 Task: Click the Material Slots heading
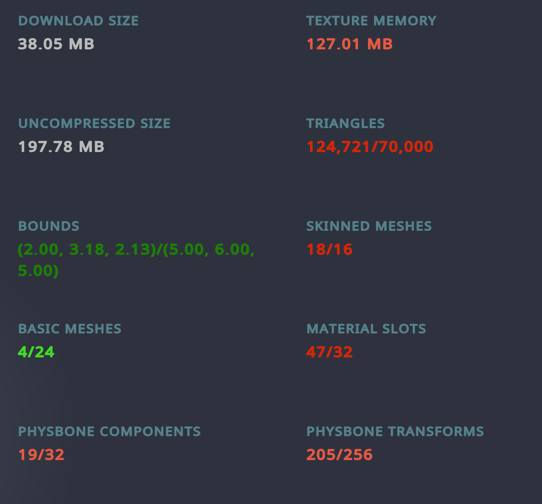coord(366,329)
